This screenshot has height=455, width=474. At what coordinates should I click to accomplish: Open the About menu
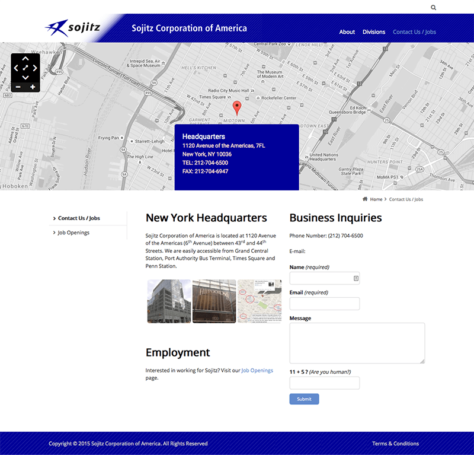coord(347,32)
